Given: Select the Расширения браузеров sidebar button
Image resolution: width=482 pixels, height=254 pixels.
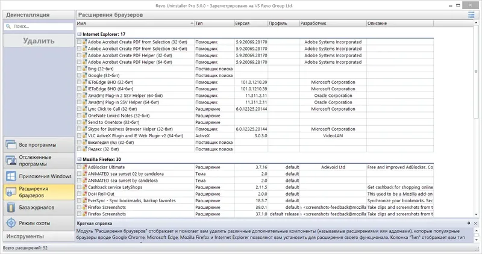Looking at the screenshot, I should pyautogui.click(x=39, y=192).
